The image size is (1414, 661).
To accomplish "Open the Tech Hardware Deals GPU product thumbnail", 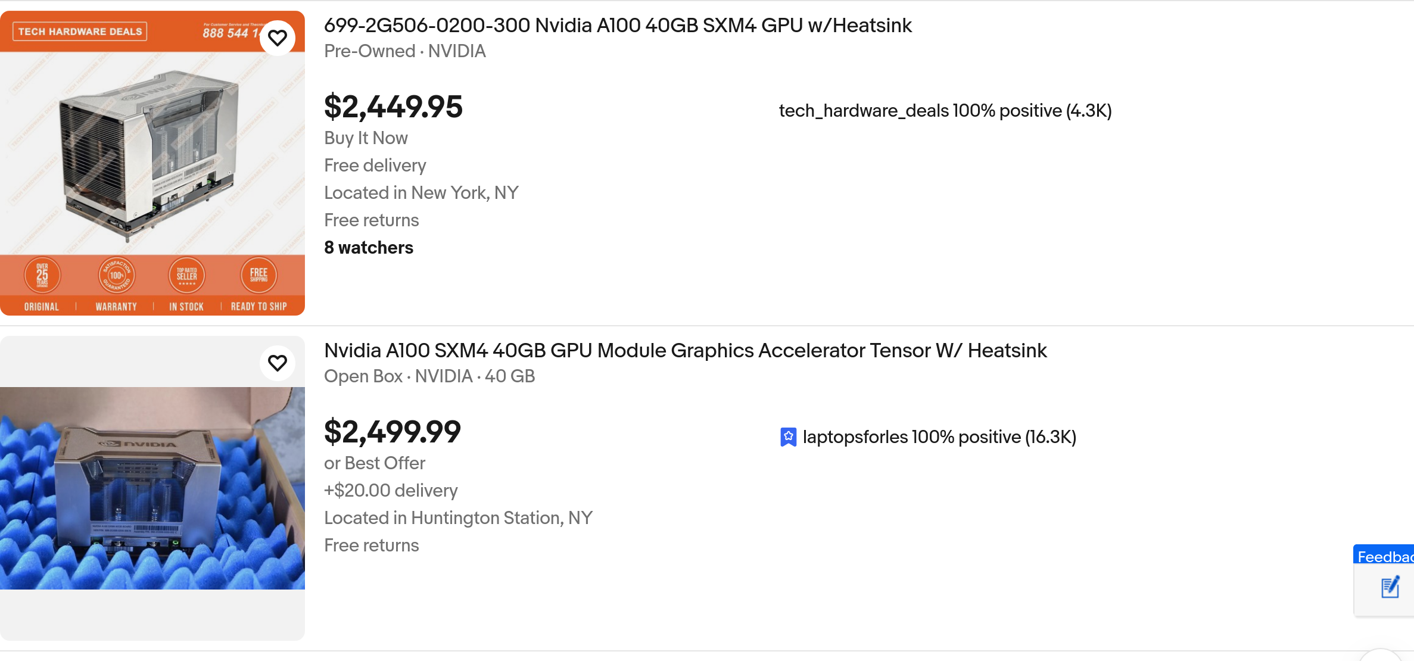I will (x=152, y=163).
